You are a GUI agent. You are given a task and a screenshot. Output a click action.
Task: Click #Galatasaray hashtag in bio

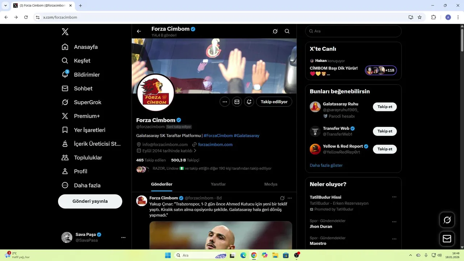tap(246, 136)
